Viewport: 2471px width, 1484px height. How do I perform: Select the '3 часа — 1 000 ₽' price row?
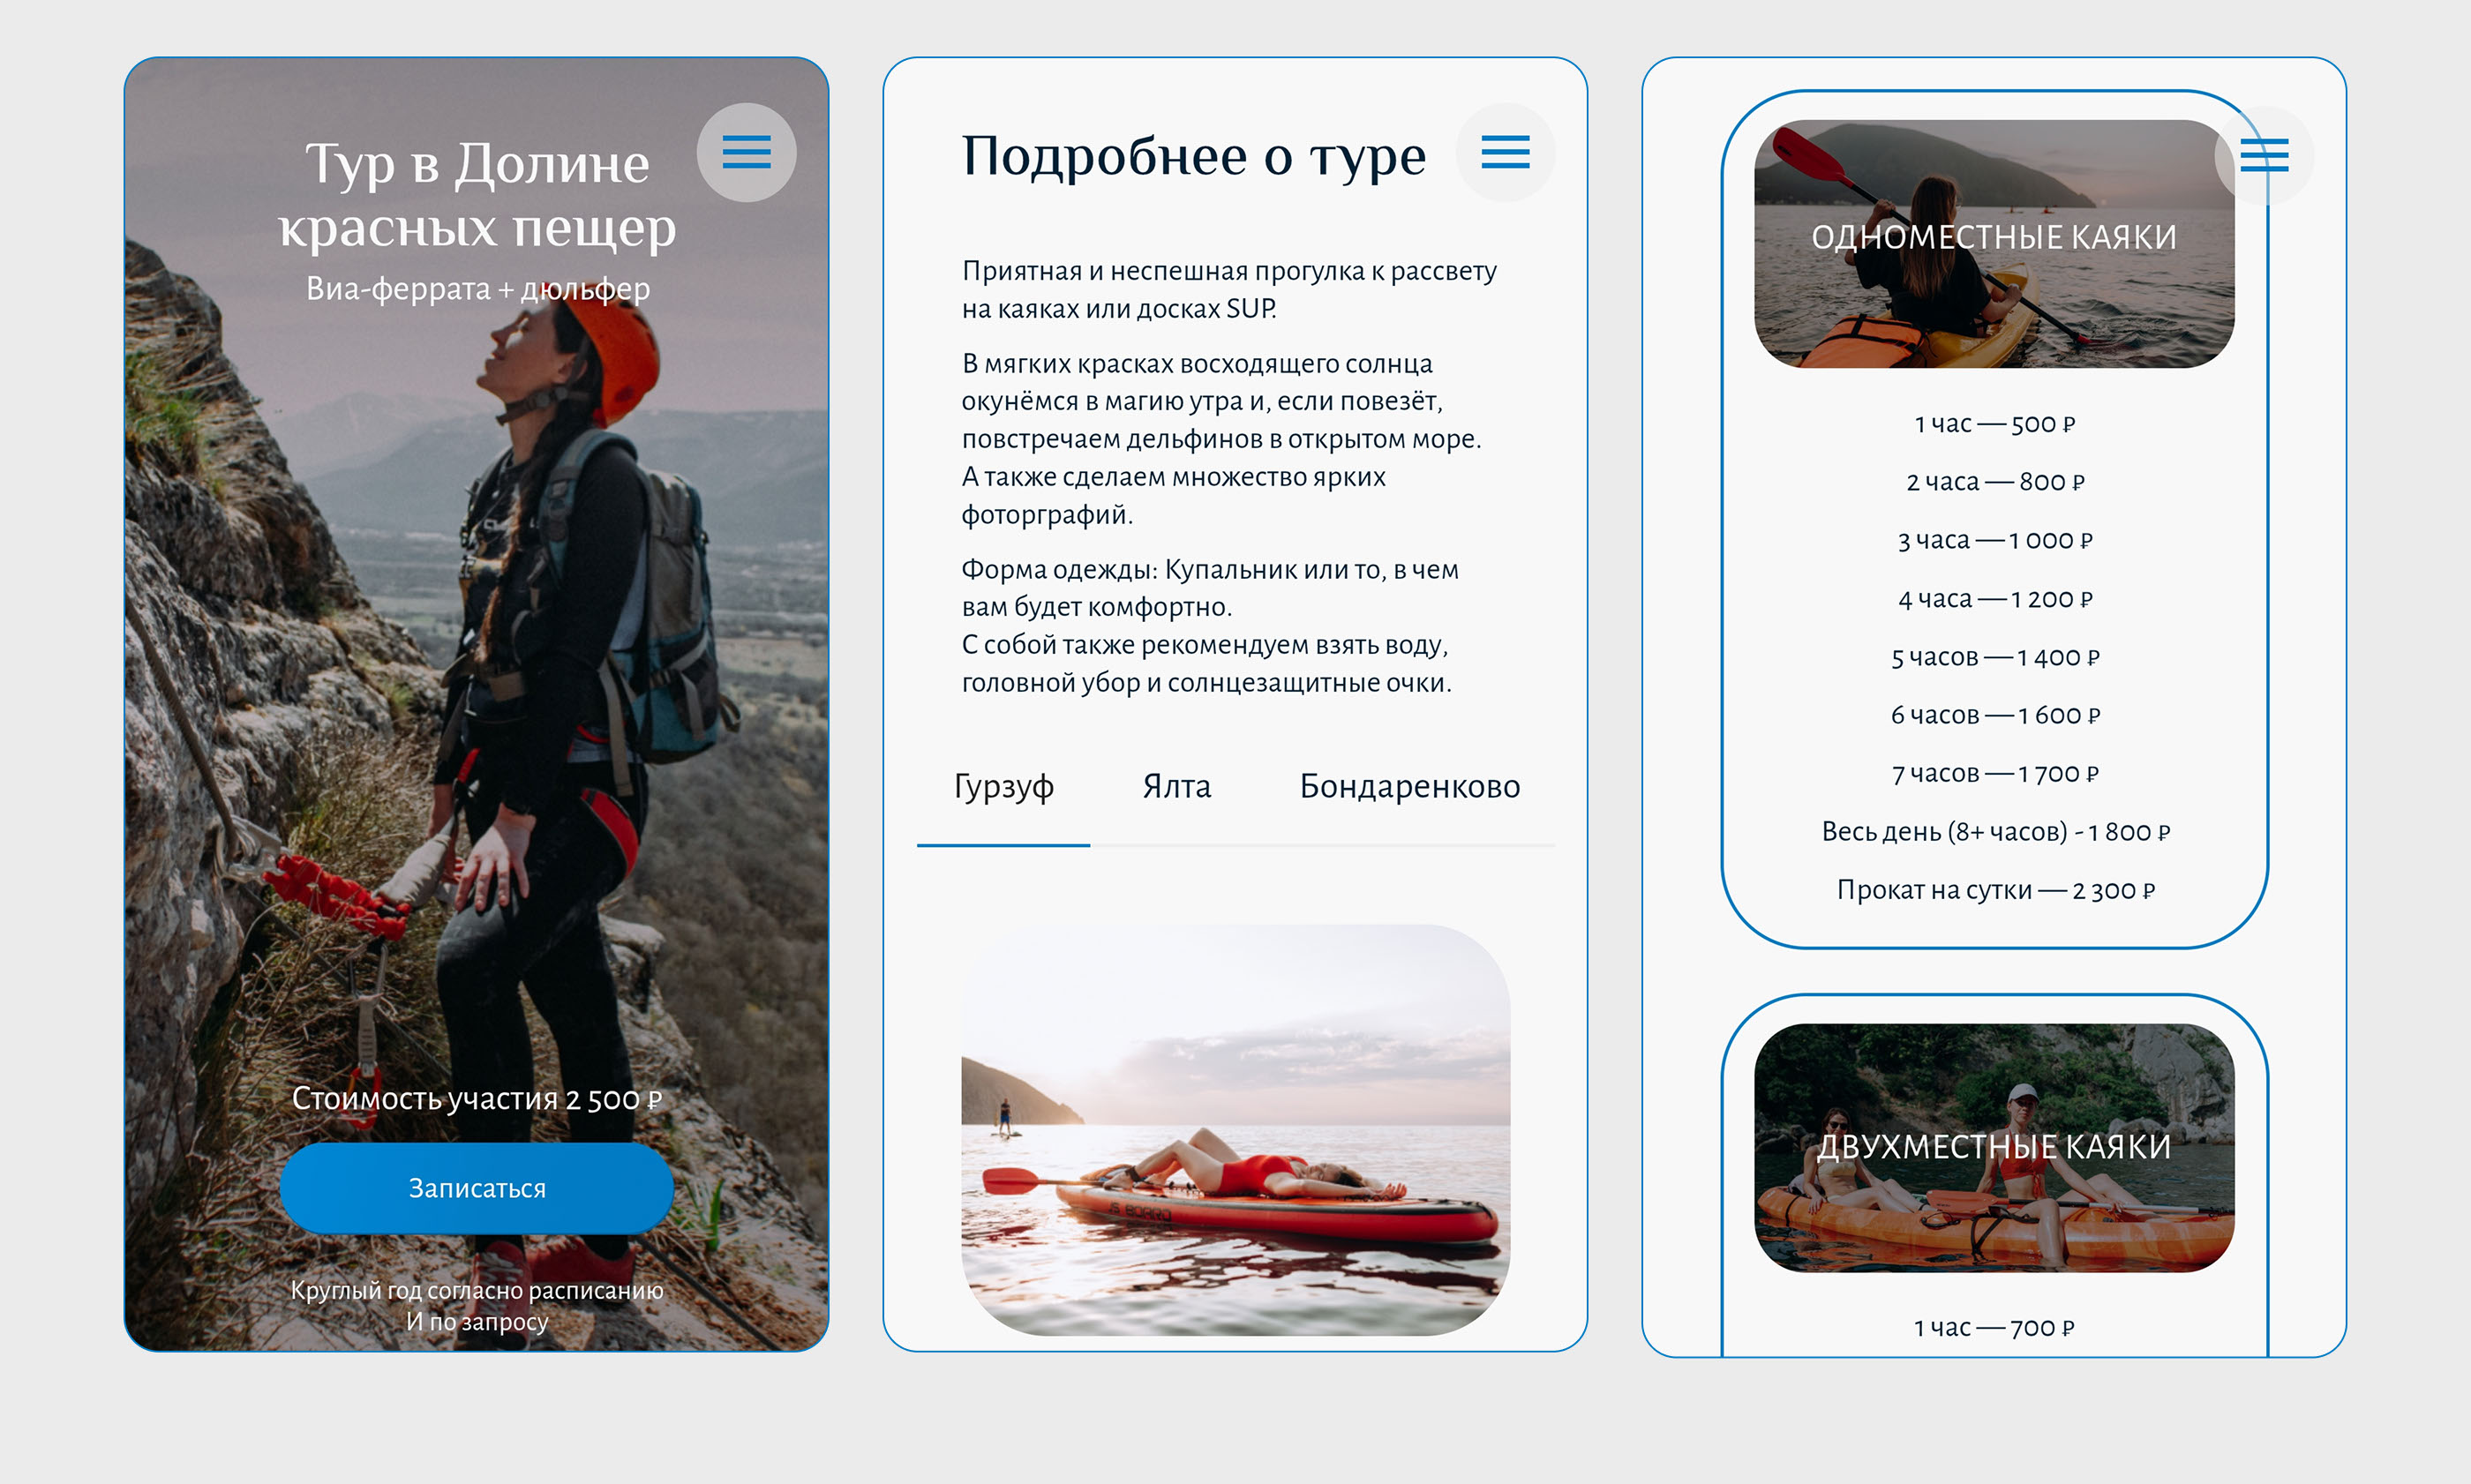pyautogui.click(x=1994, y=541)
